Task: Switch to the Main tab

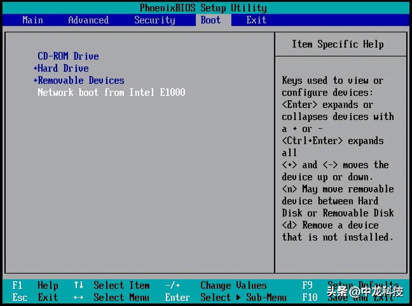Action: [32, 20]
